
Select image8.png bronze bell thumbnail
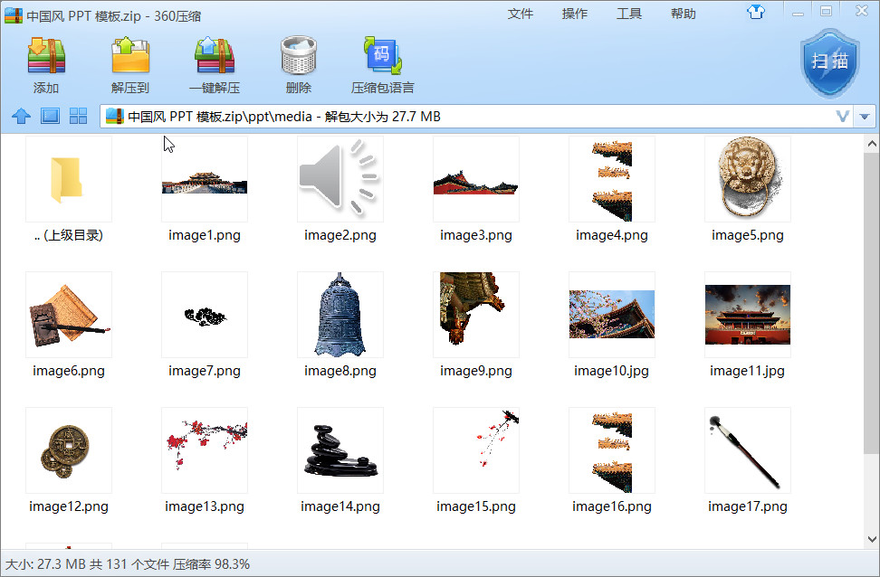point(340,315)
